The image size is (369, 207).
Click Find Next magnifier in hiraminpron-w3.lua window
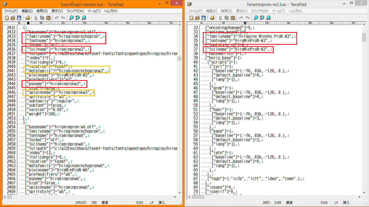pyautogui.click(x=269, y=18)
